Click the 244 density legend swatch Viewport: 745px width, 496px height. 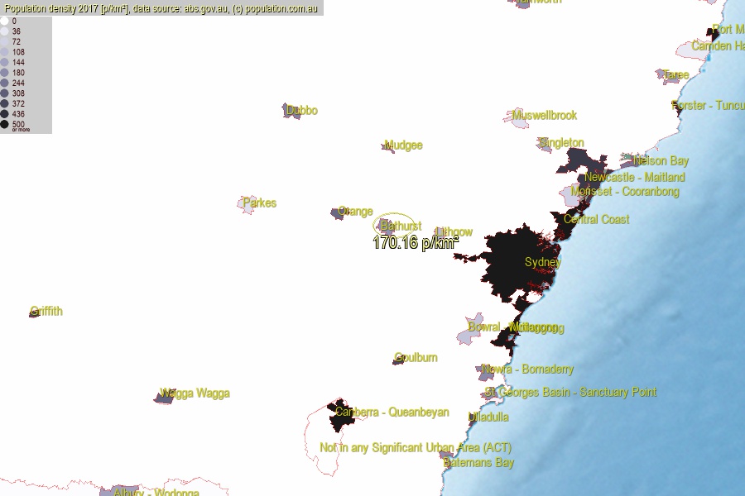(4, 83)
